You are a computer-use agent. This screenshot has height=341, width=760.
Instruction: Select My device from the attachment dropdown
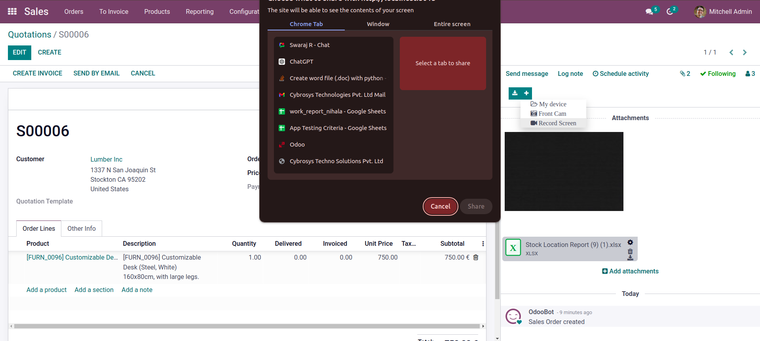553,104
